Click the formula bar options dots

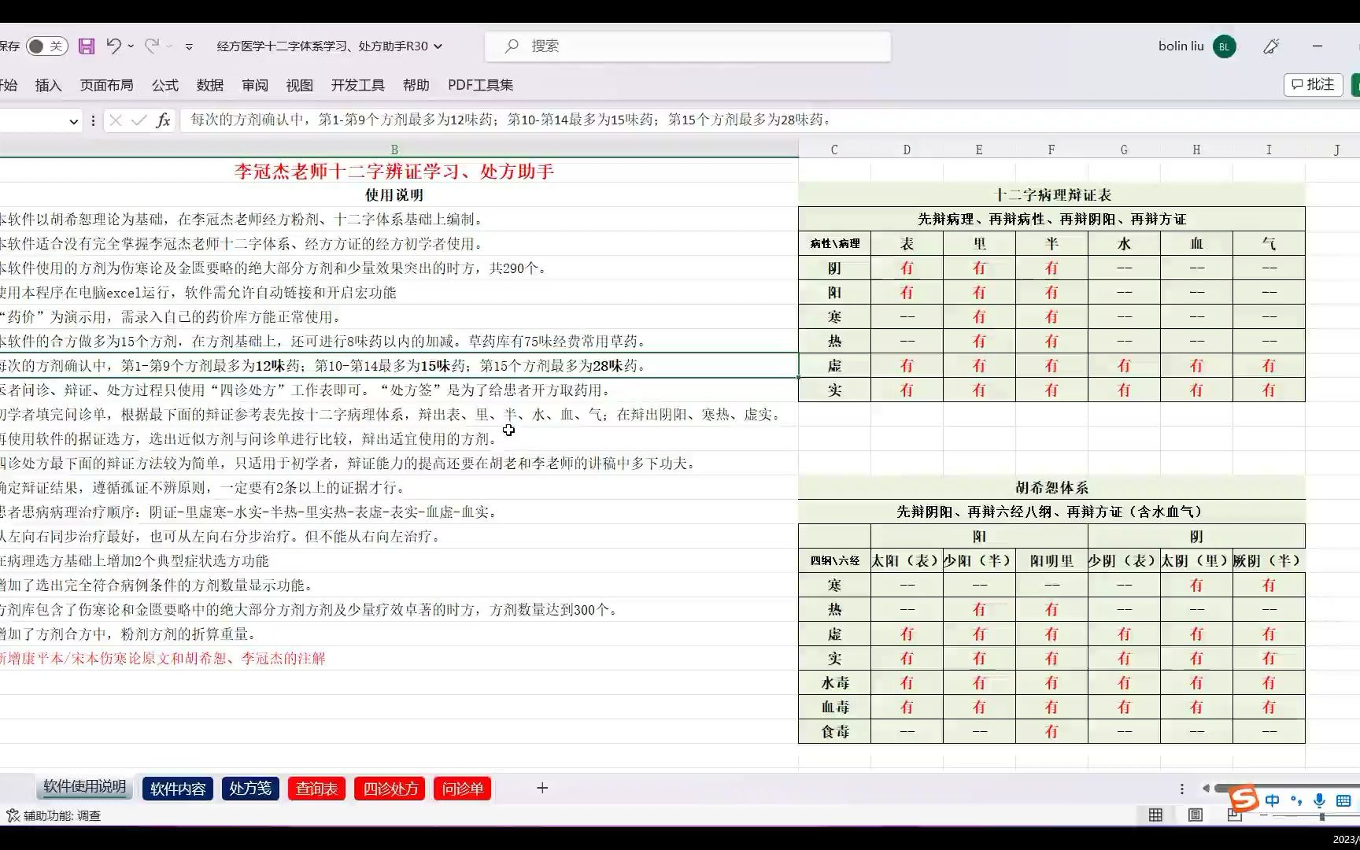tap(93, 120)
